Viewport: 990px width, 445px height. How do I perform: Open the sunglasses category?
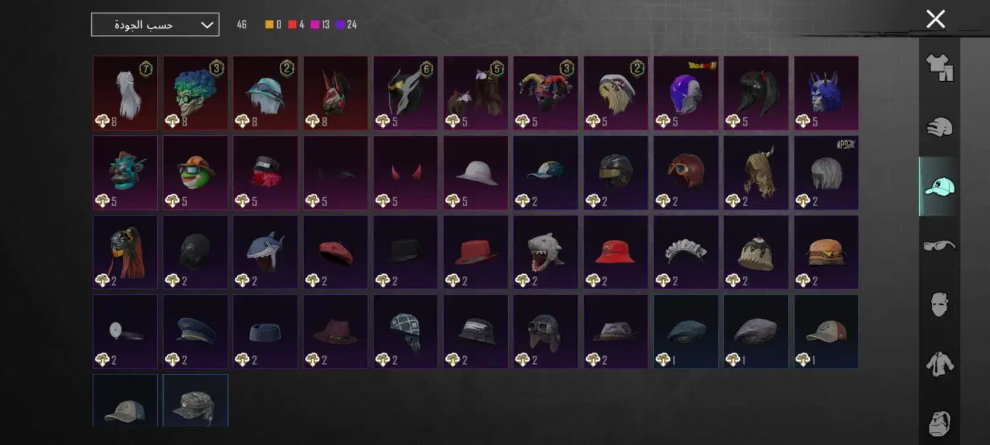coord(939,246)
